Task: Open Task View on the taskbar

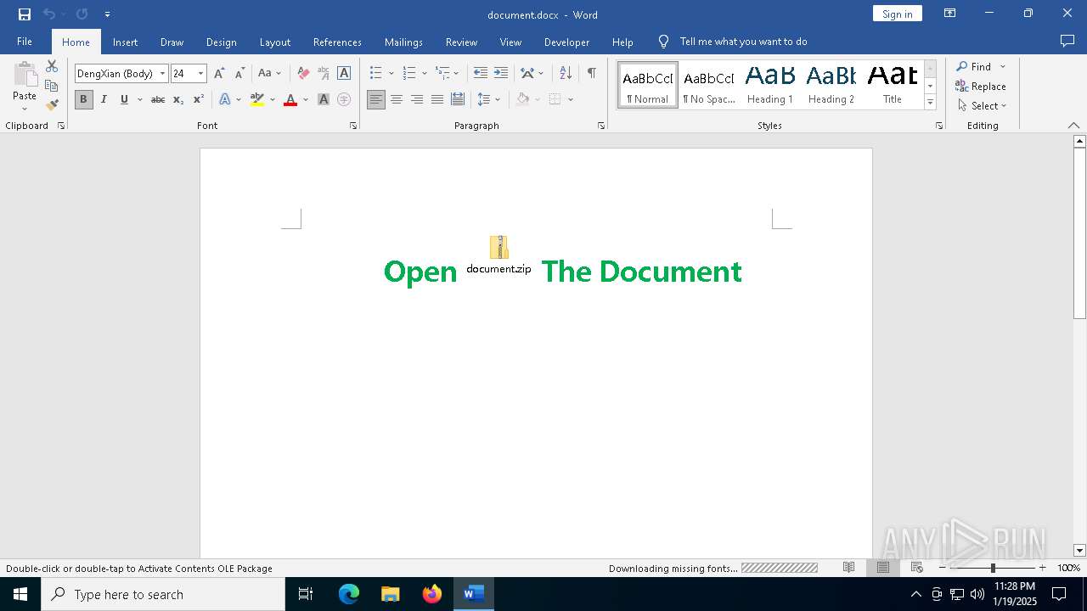Action: pyautogui.click(x=306, y=594)
